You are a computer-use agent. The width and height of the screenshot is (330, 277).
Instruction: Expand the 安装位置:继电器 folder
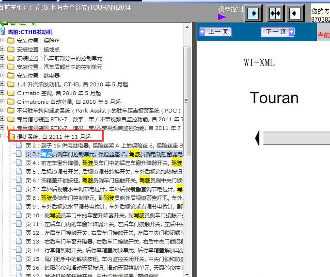coord(2,75)
